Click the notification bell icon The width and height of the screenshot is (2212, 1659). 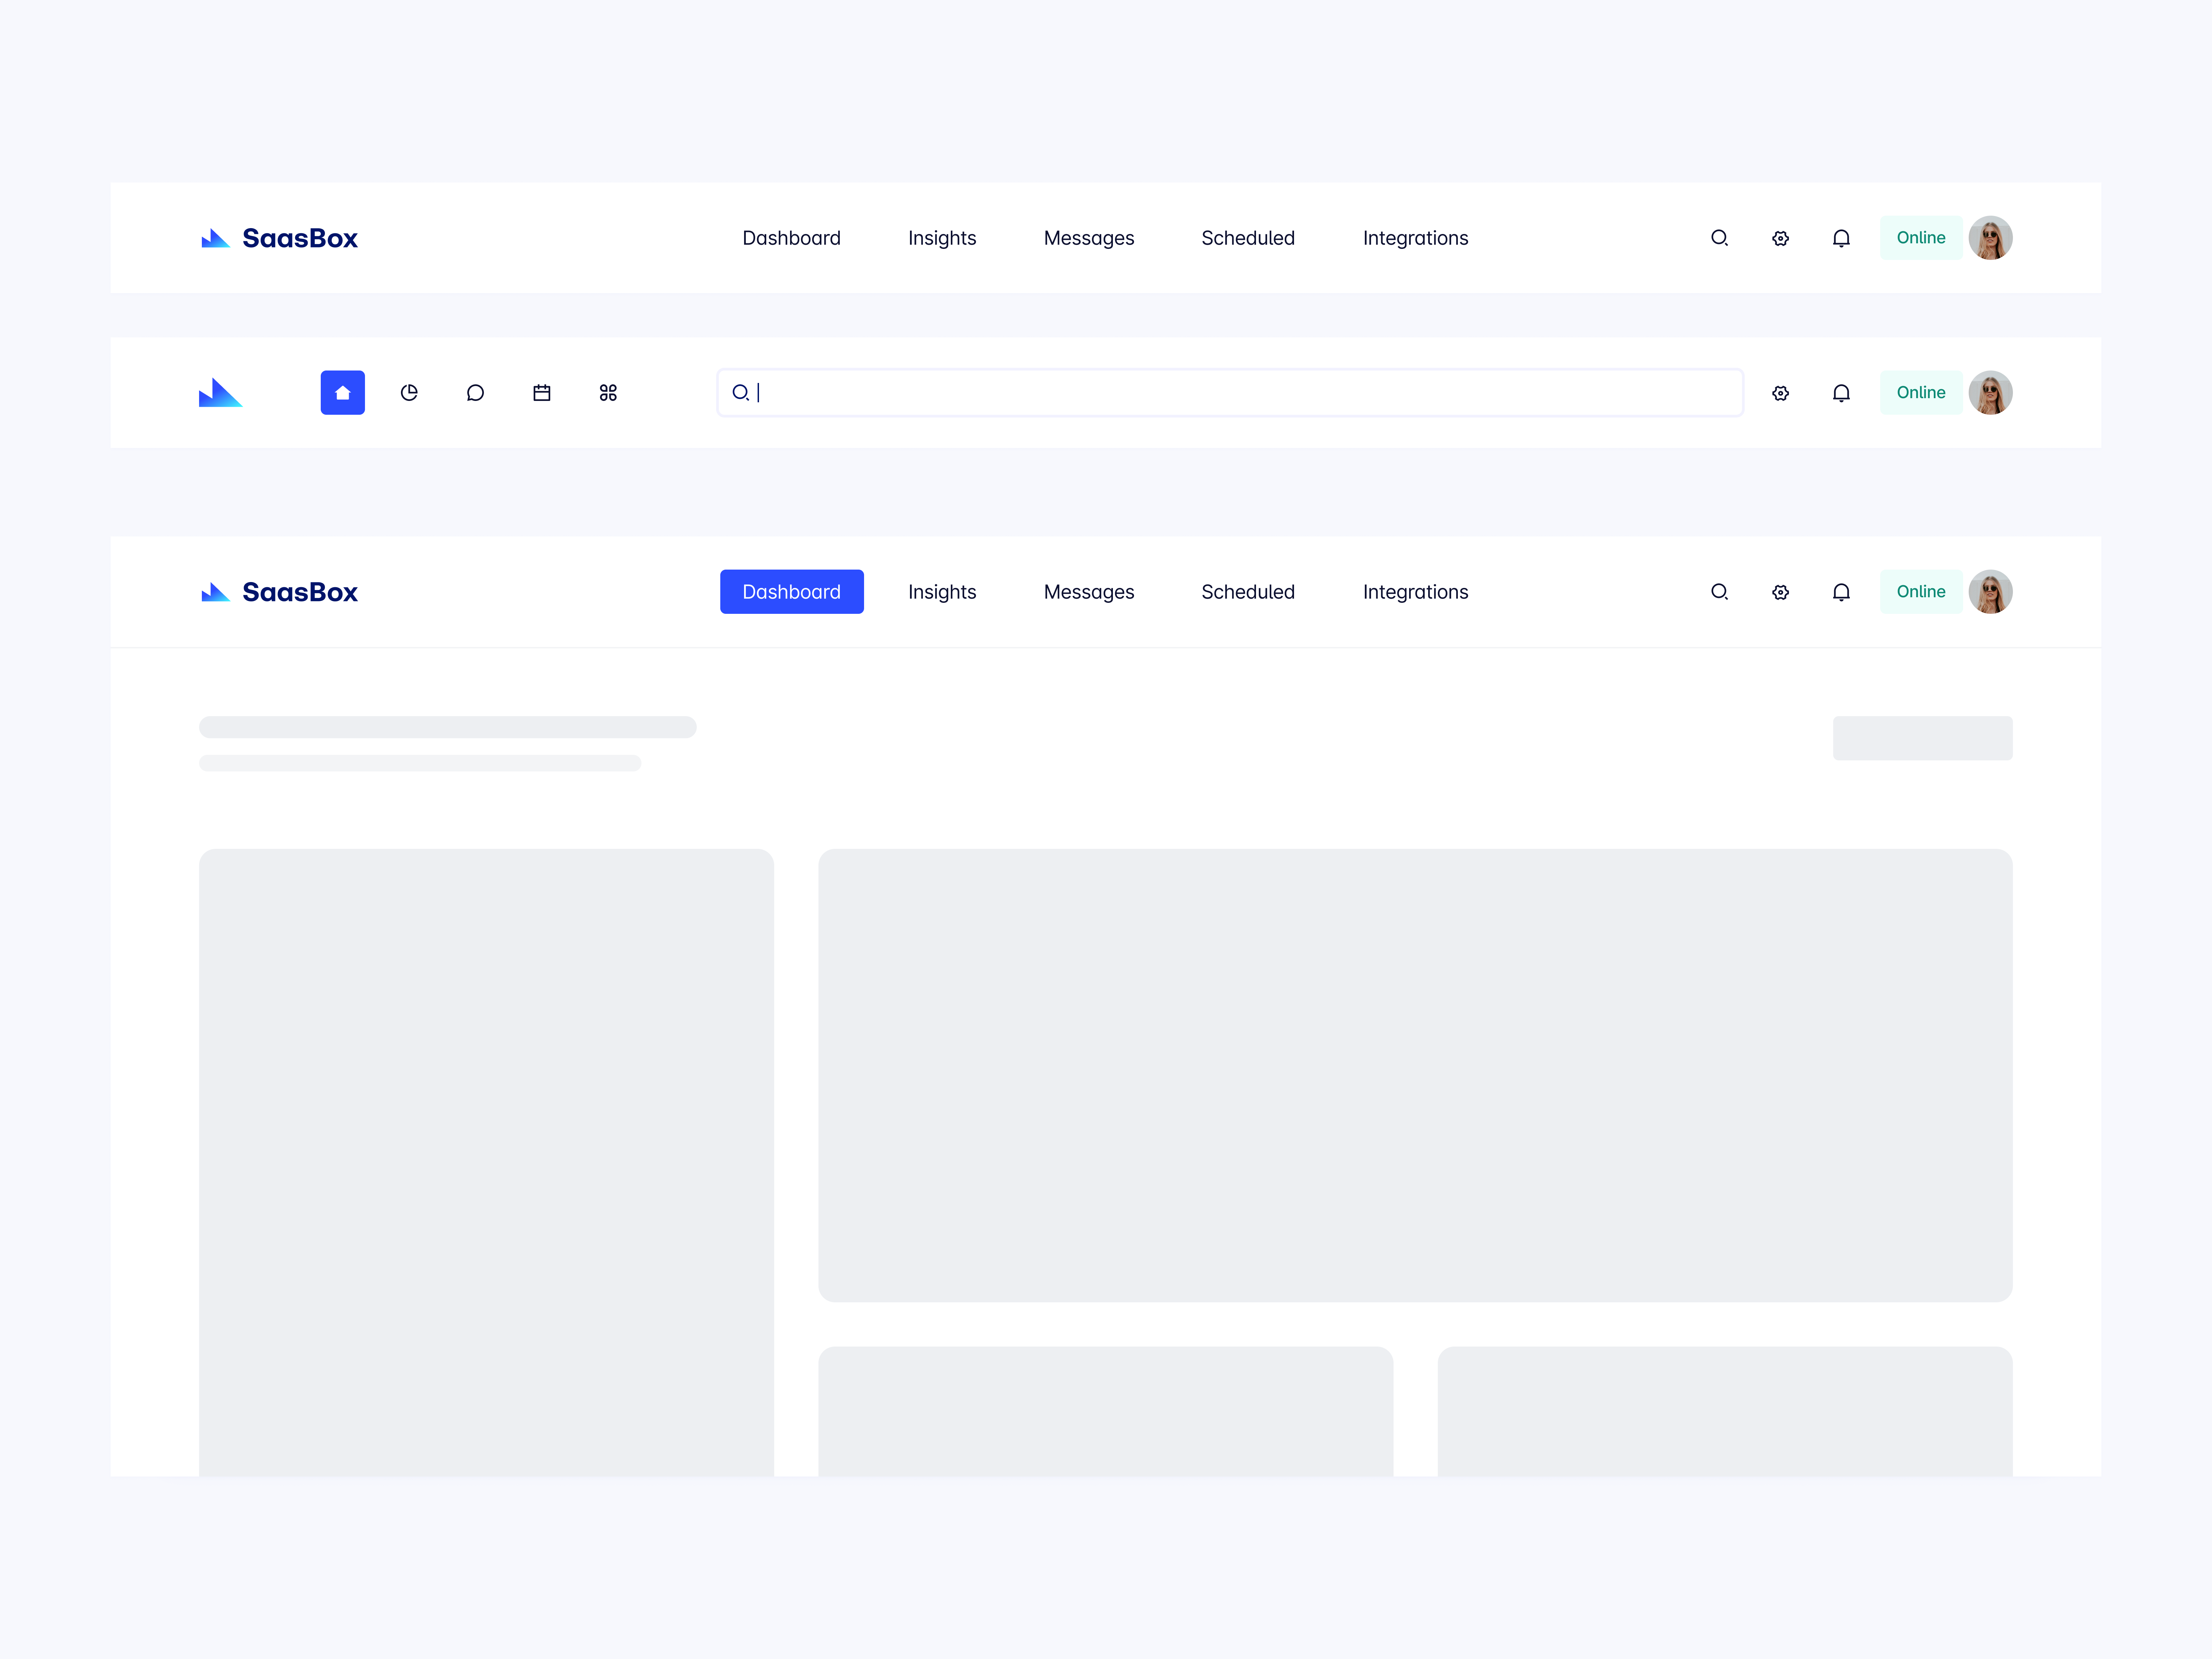point(1841,237)
